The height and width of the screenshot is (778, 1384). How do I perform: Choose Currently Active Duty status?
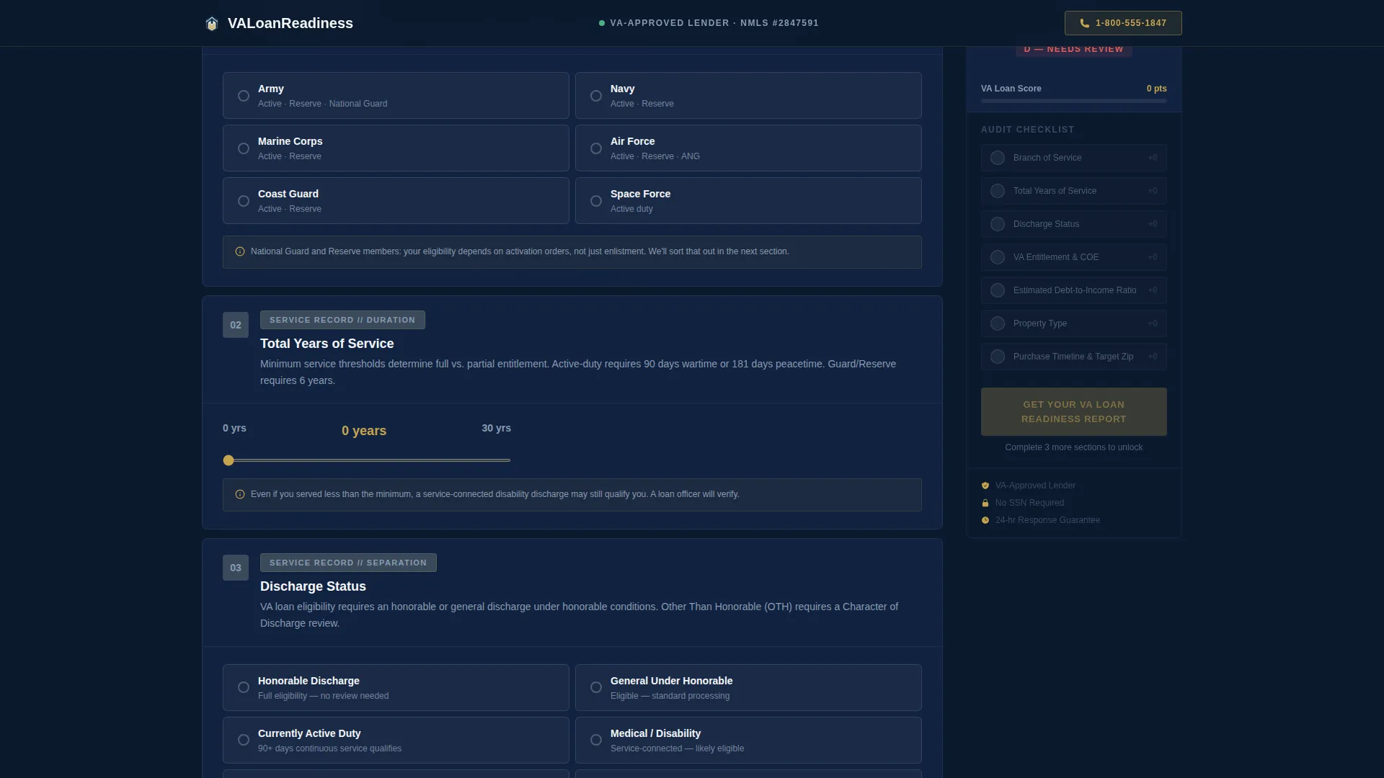pos(396,741)
